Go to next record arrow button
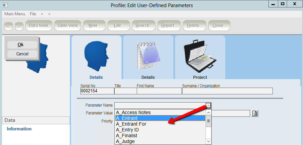 (x=19, y=26)
